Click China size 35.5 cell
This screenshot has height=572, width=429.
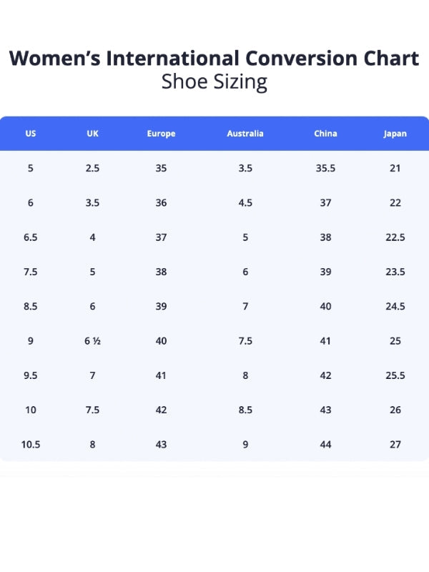(x=325, y=169)
